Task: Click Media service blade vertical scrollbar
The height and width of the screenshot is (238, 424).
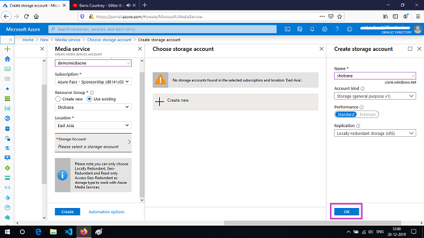Action: tap(142, 135)
